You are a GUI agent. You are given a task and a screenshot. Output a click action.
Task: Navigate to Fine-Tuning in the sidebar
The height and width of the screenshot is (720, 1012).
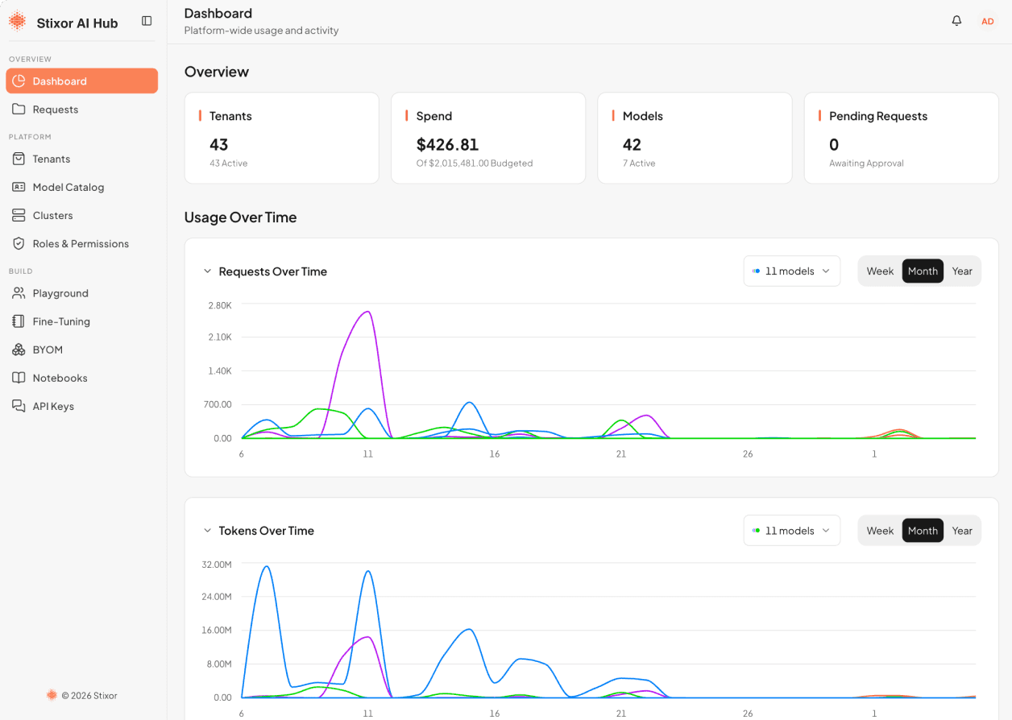pyautogui.click(x=81, y=321)
